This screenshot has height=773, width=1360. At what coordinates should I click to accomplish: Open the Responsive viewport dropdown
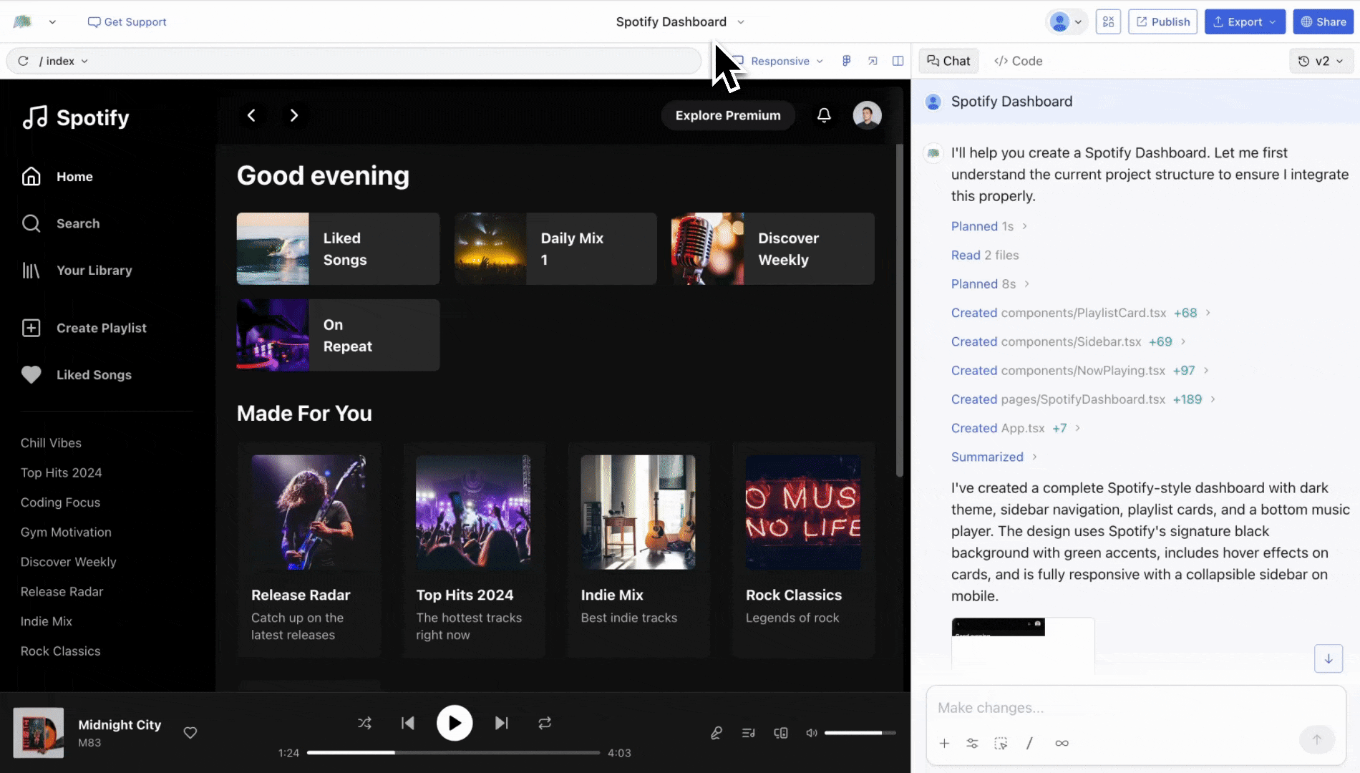[786, 61]
